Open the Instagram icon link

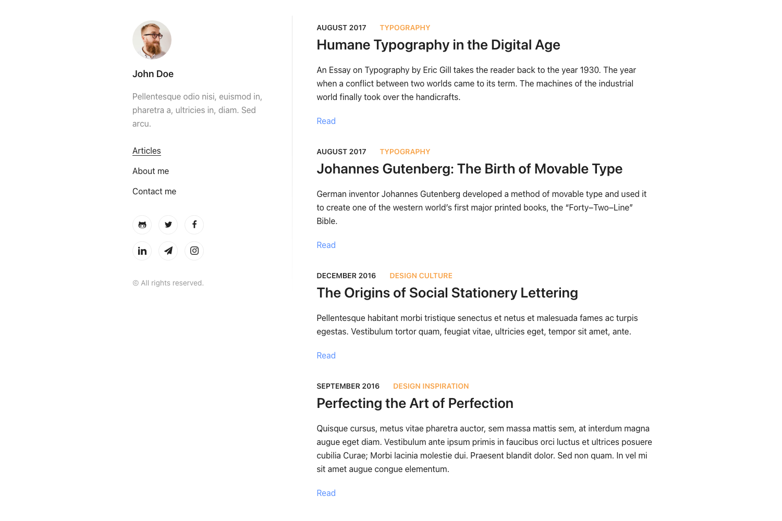click(x=194, y=251)
